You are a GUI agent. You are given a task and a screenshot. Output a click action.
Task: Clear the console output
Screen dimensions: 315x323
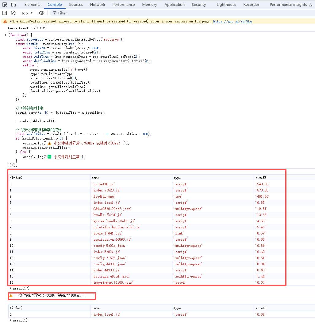pos(13,13)
